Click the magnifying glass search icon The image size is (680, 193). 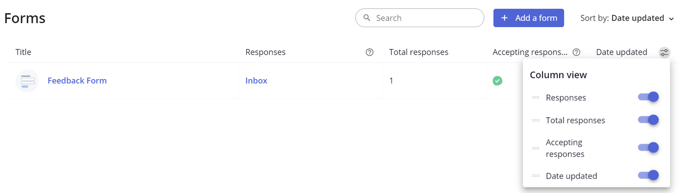point(367,18)
